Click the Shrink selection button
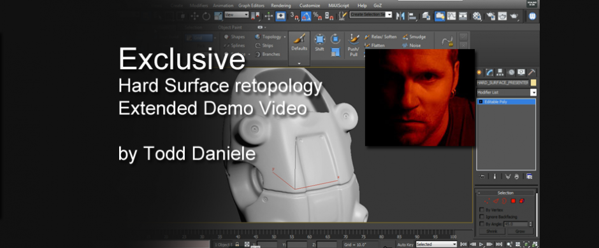Viewport: 599px width, 248px height. coord(492,231)
